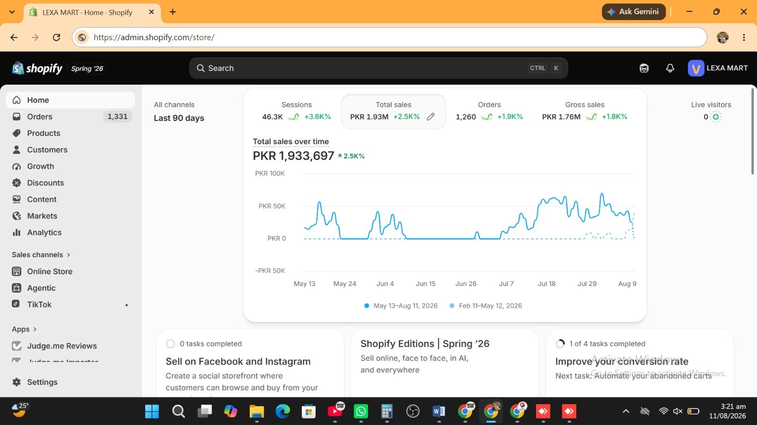Viewport: 757px width, 425px height.
Task: Open the tab search dropdown
Action: [12, 12]
